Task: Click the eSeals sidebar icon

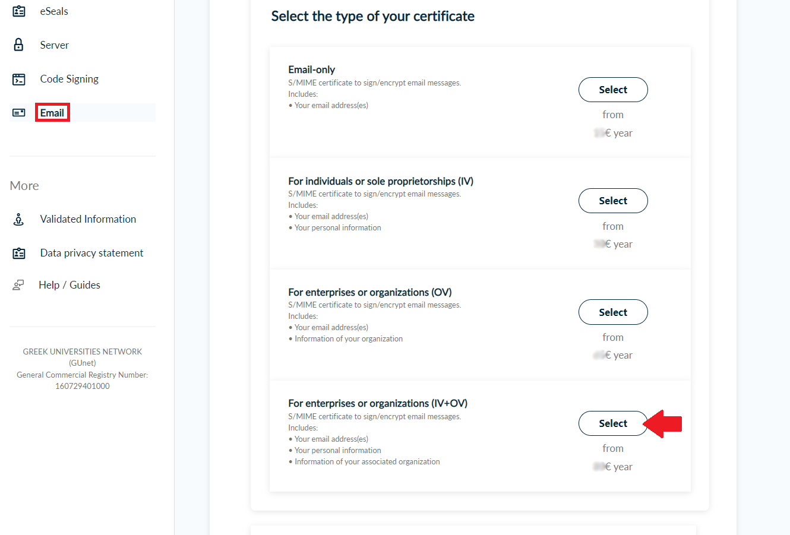Action: tap(19, 11)
